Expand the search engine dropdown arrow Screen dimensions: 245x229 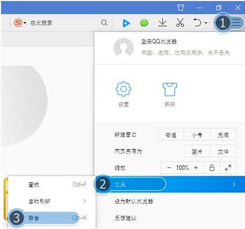pyautogui.click(x=25, y=23)
